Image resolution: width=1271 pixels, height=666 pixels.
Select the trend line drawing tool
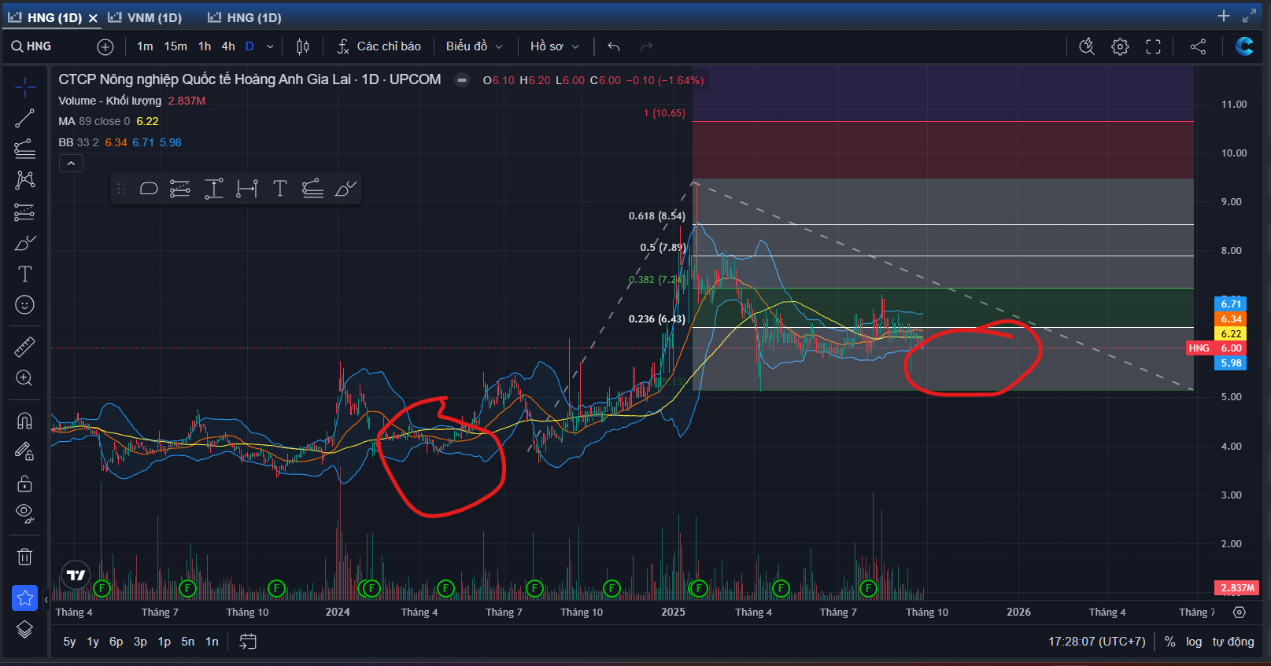24,118
